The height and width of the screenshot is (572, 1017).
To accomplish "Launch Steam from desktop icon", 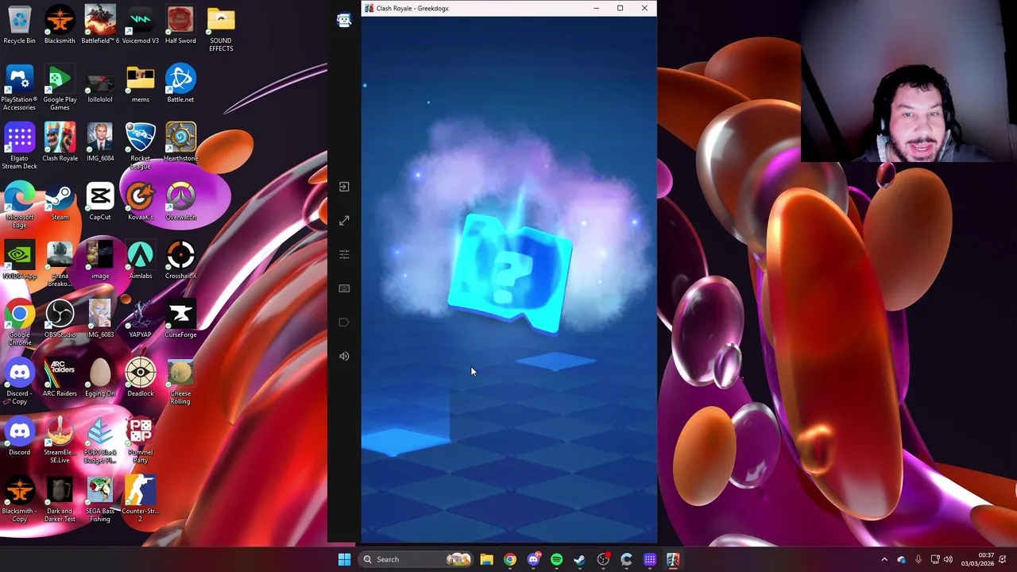I will click(60, 203).
